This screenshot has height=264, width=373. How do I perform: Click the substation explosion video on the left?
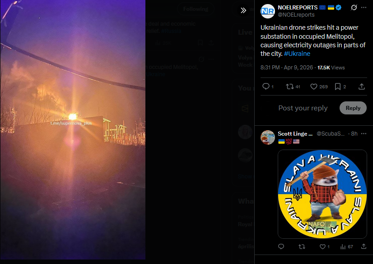click(x=73, y=130)
